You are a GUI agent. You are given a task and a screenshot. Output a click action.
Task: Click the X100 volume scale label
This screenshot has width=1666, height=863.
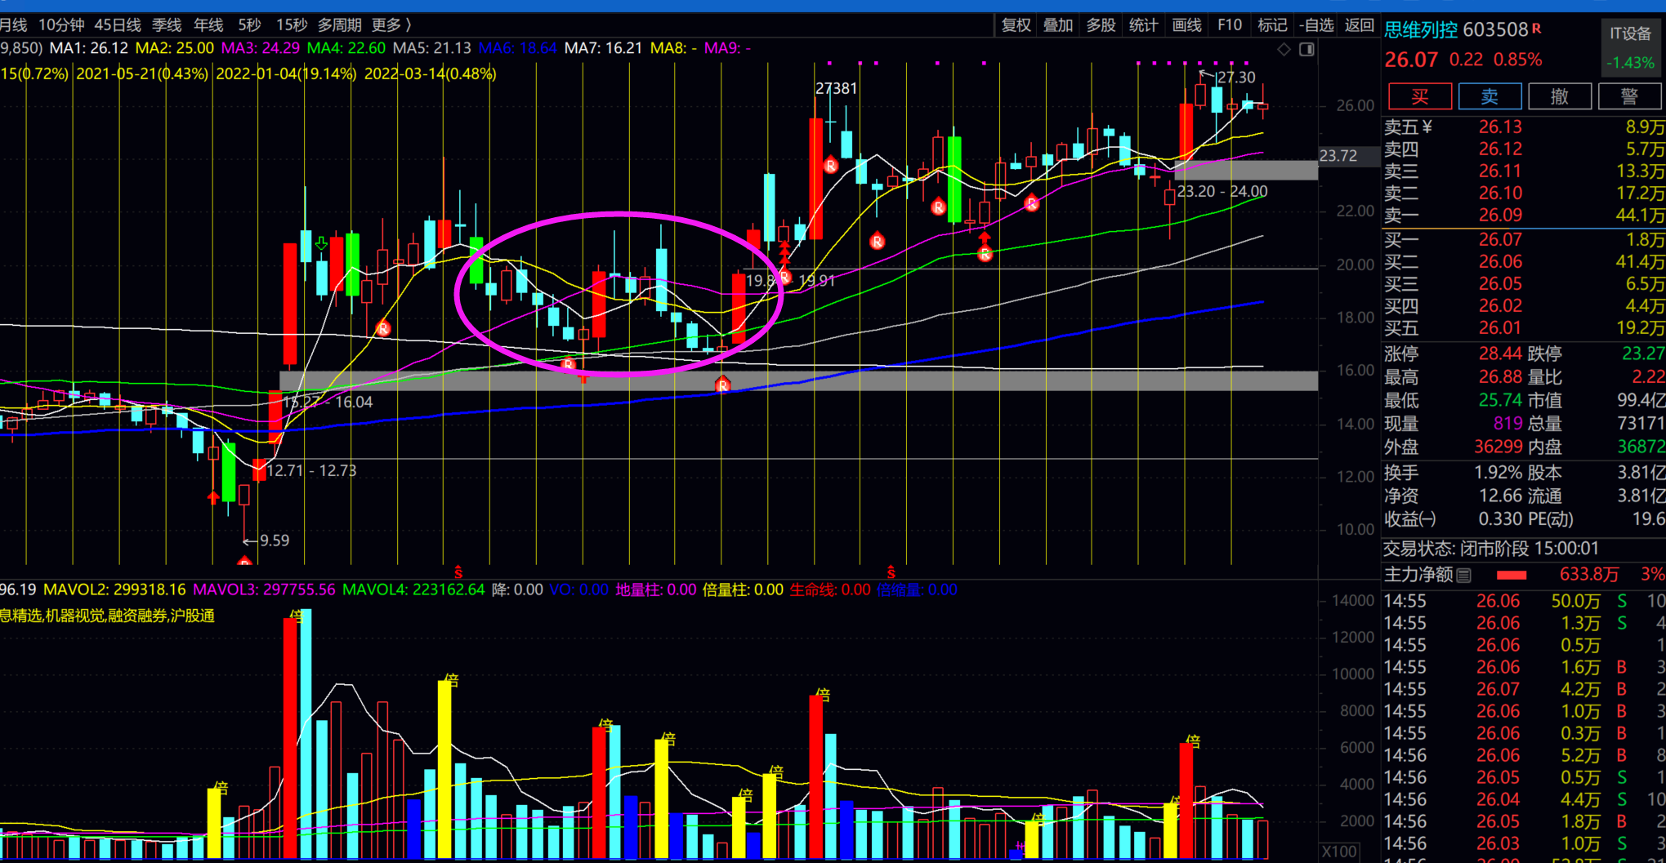click(1339, 851)
